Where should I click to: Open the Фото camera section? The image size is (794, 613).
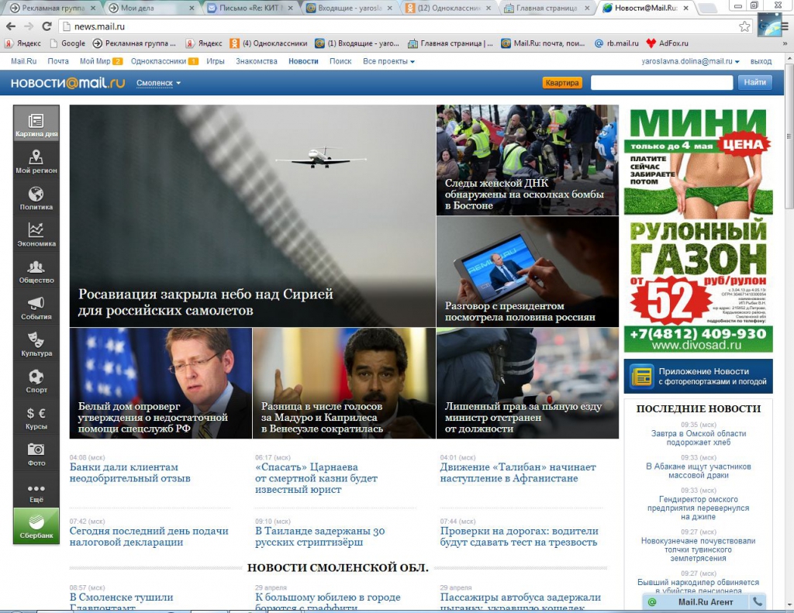tap(36, 453)
